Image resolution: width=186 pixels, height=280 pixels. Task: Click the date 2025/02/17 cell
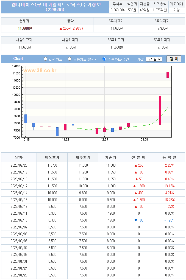pyautogui.click(x=19, y=186)
